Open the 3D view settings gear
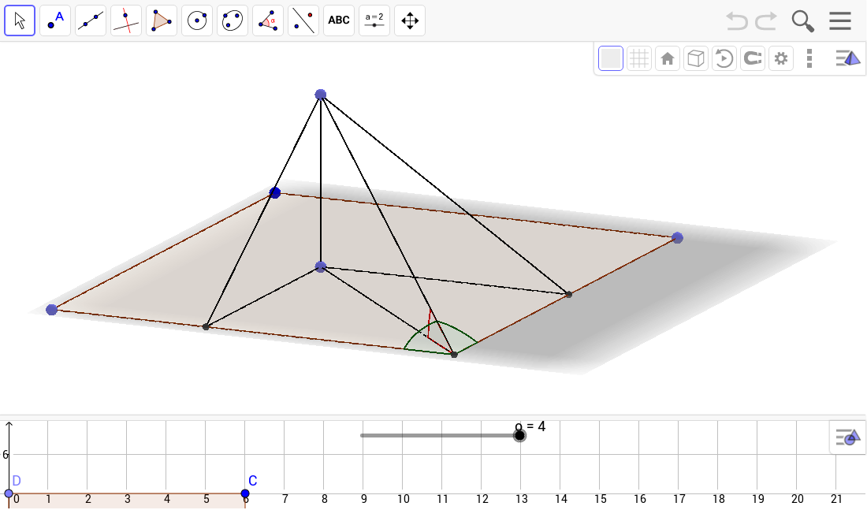The width and height of the screenshot is (867, 510). click(781, 58)
